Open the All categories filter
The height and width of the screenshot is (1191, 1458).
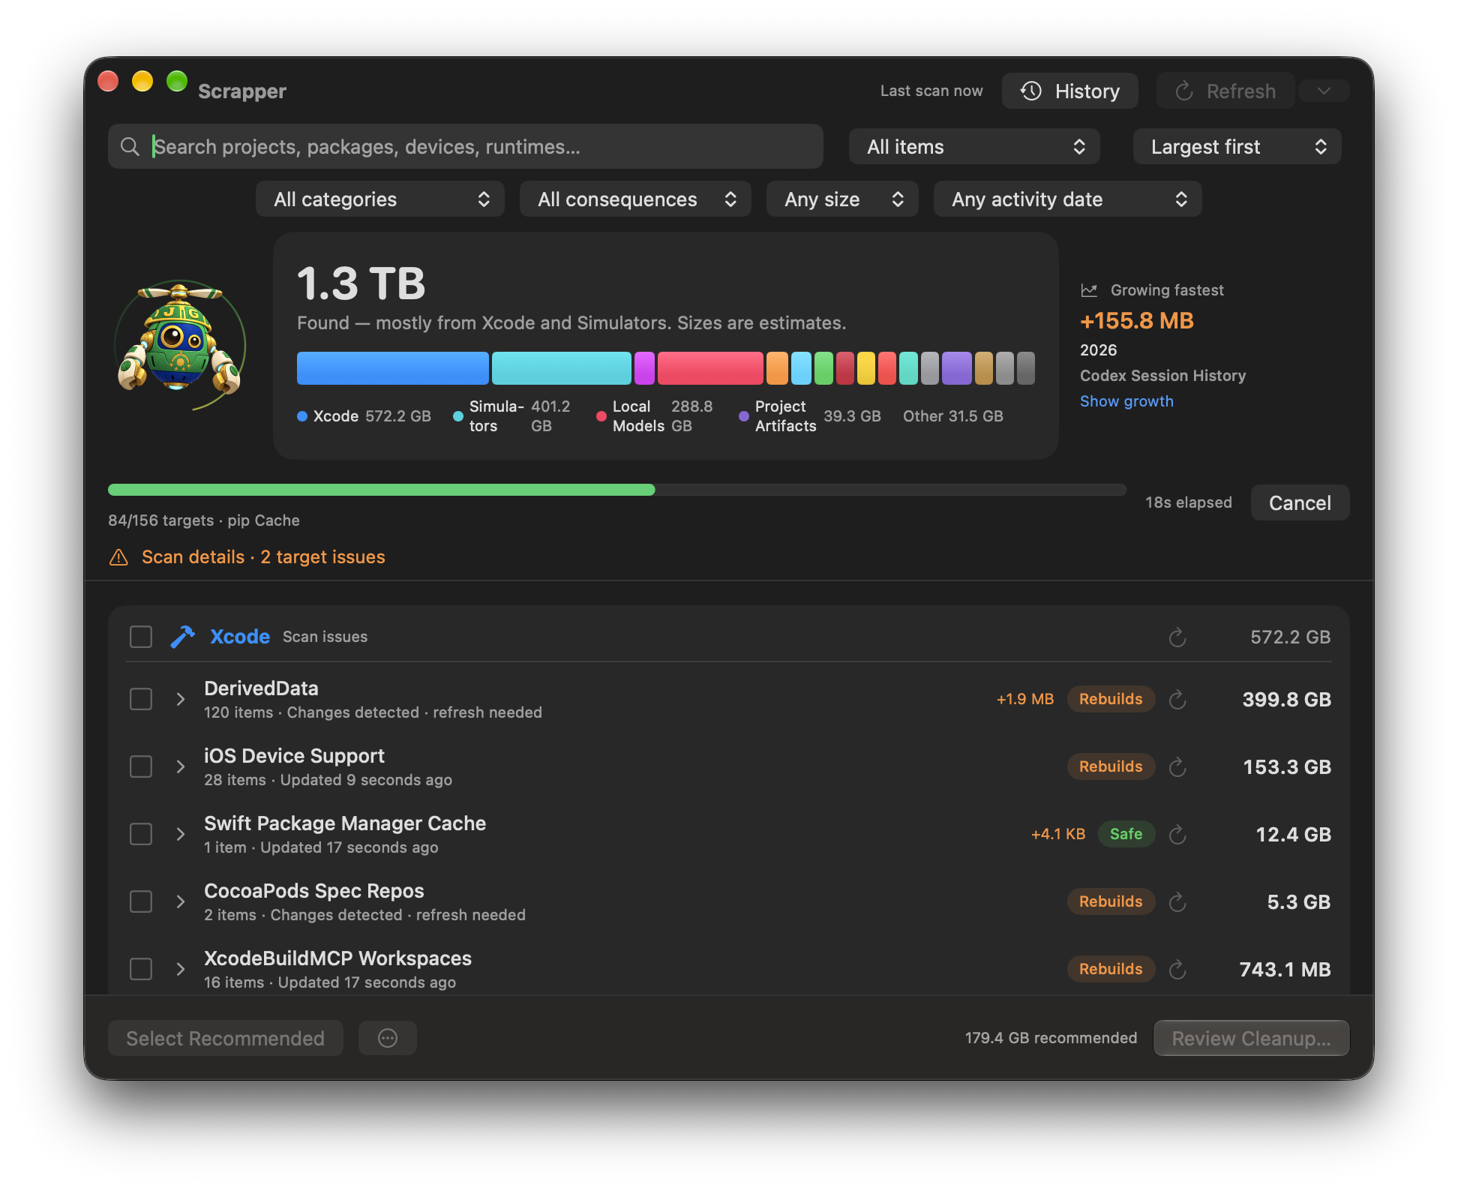pyautogui.click(x=380, y=199)
